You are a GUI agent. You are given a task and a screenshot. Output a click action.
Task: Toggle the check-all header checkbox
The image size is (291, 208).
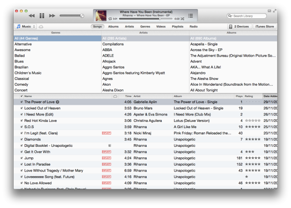pos(21,96)
